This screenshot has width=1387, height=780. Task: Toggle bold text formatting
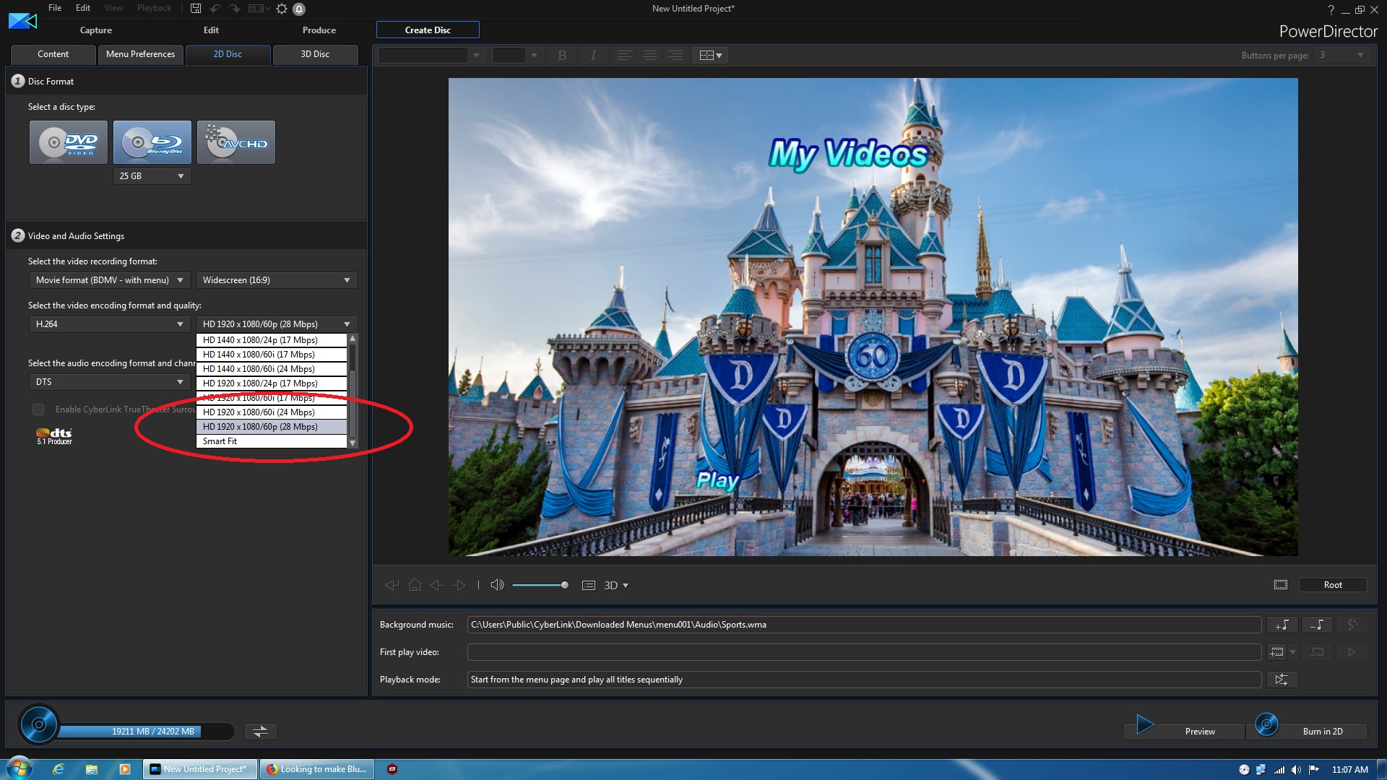point(562,56)
